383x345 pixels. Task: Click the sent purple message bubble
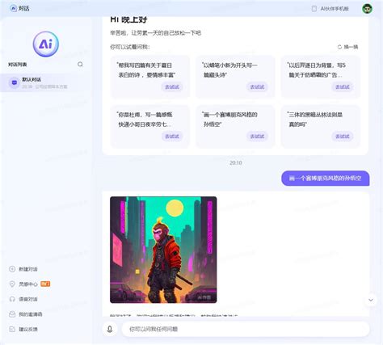(326, 178)
